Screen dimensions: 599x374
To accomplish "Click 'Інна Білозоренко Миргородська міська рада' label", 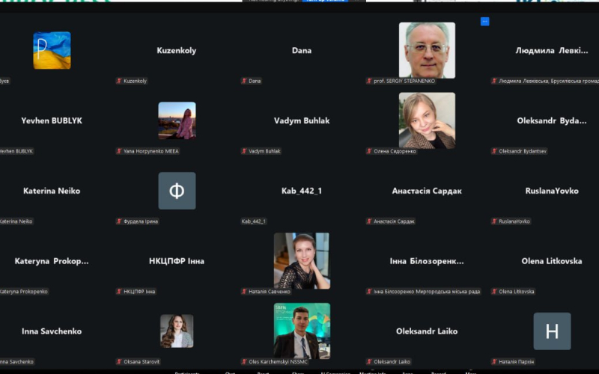I will [x=427, y=292].
